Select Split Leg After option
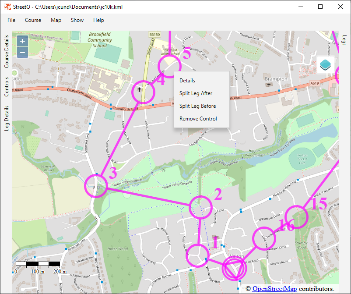Image resolution: width=351 pixels, height=294 pixels. (x=196, y=93)
